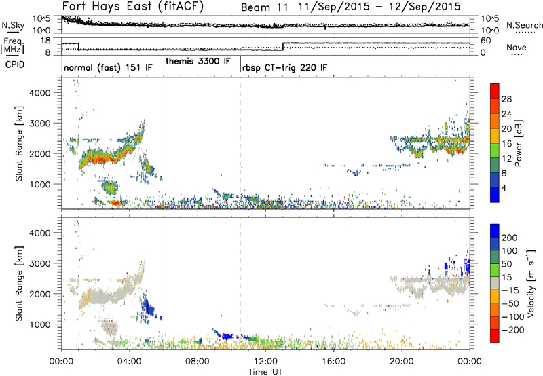Click the 'Velocity [m s⁻¹]' color bar label
Viewport: 543px width, 376px height.
(x=531, y=283)
